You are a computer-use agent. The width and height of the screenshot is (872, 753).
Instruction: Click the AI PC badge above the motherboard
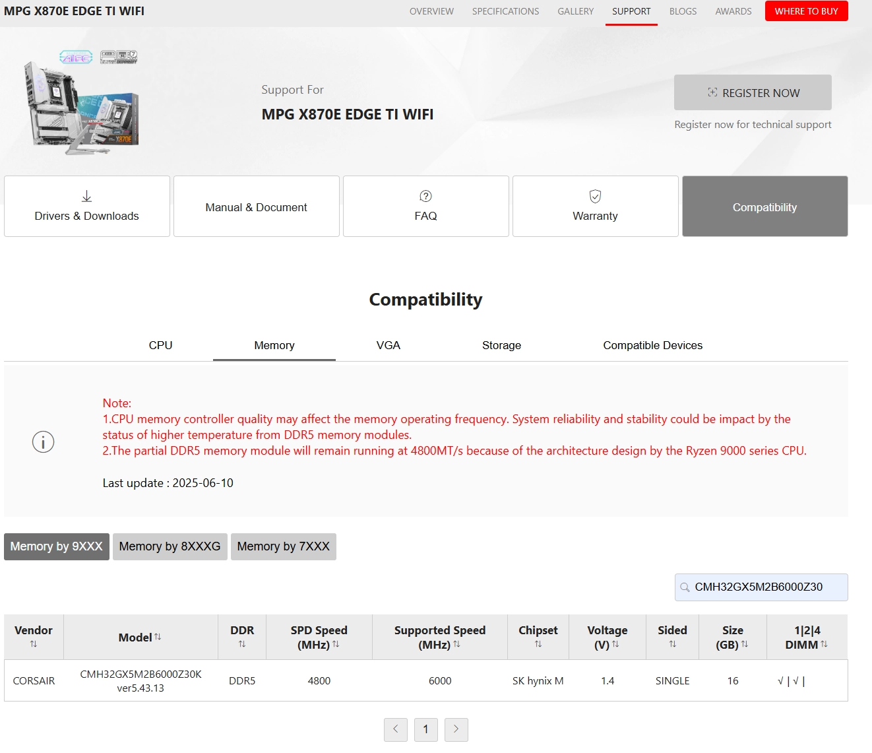pos(76,57)
